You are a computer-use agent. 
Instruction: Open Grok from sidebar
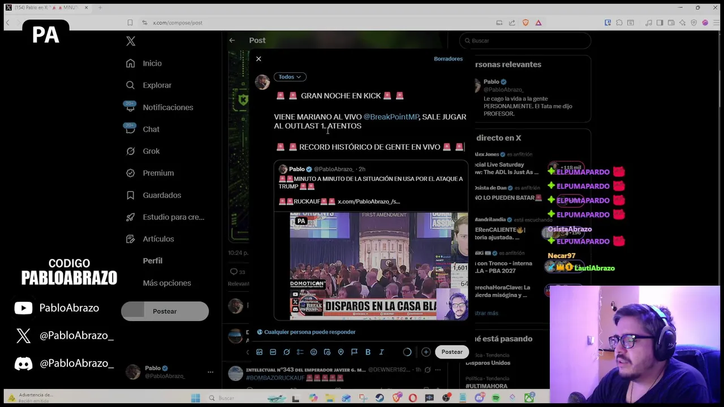(143, 151)
